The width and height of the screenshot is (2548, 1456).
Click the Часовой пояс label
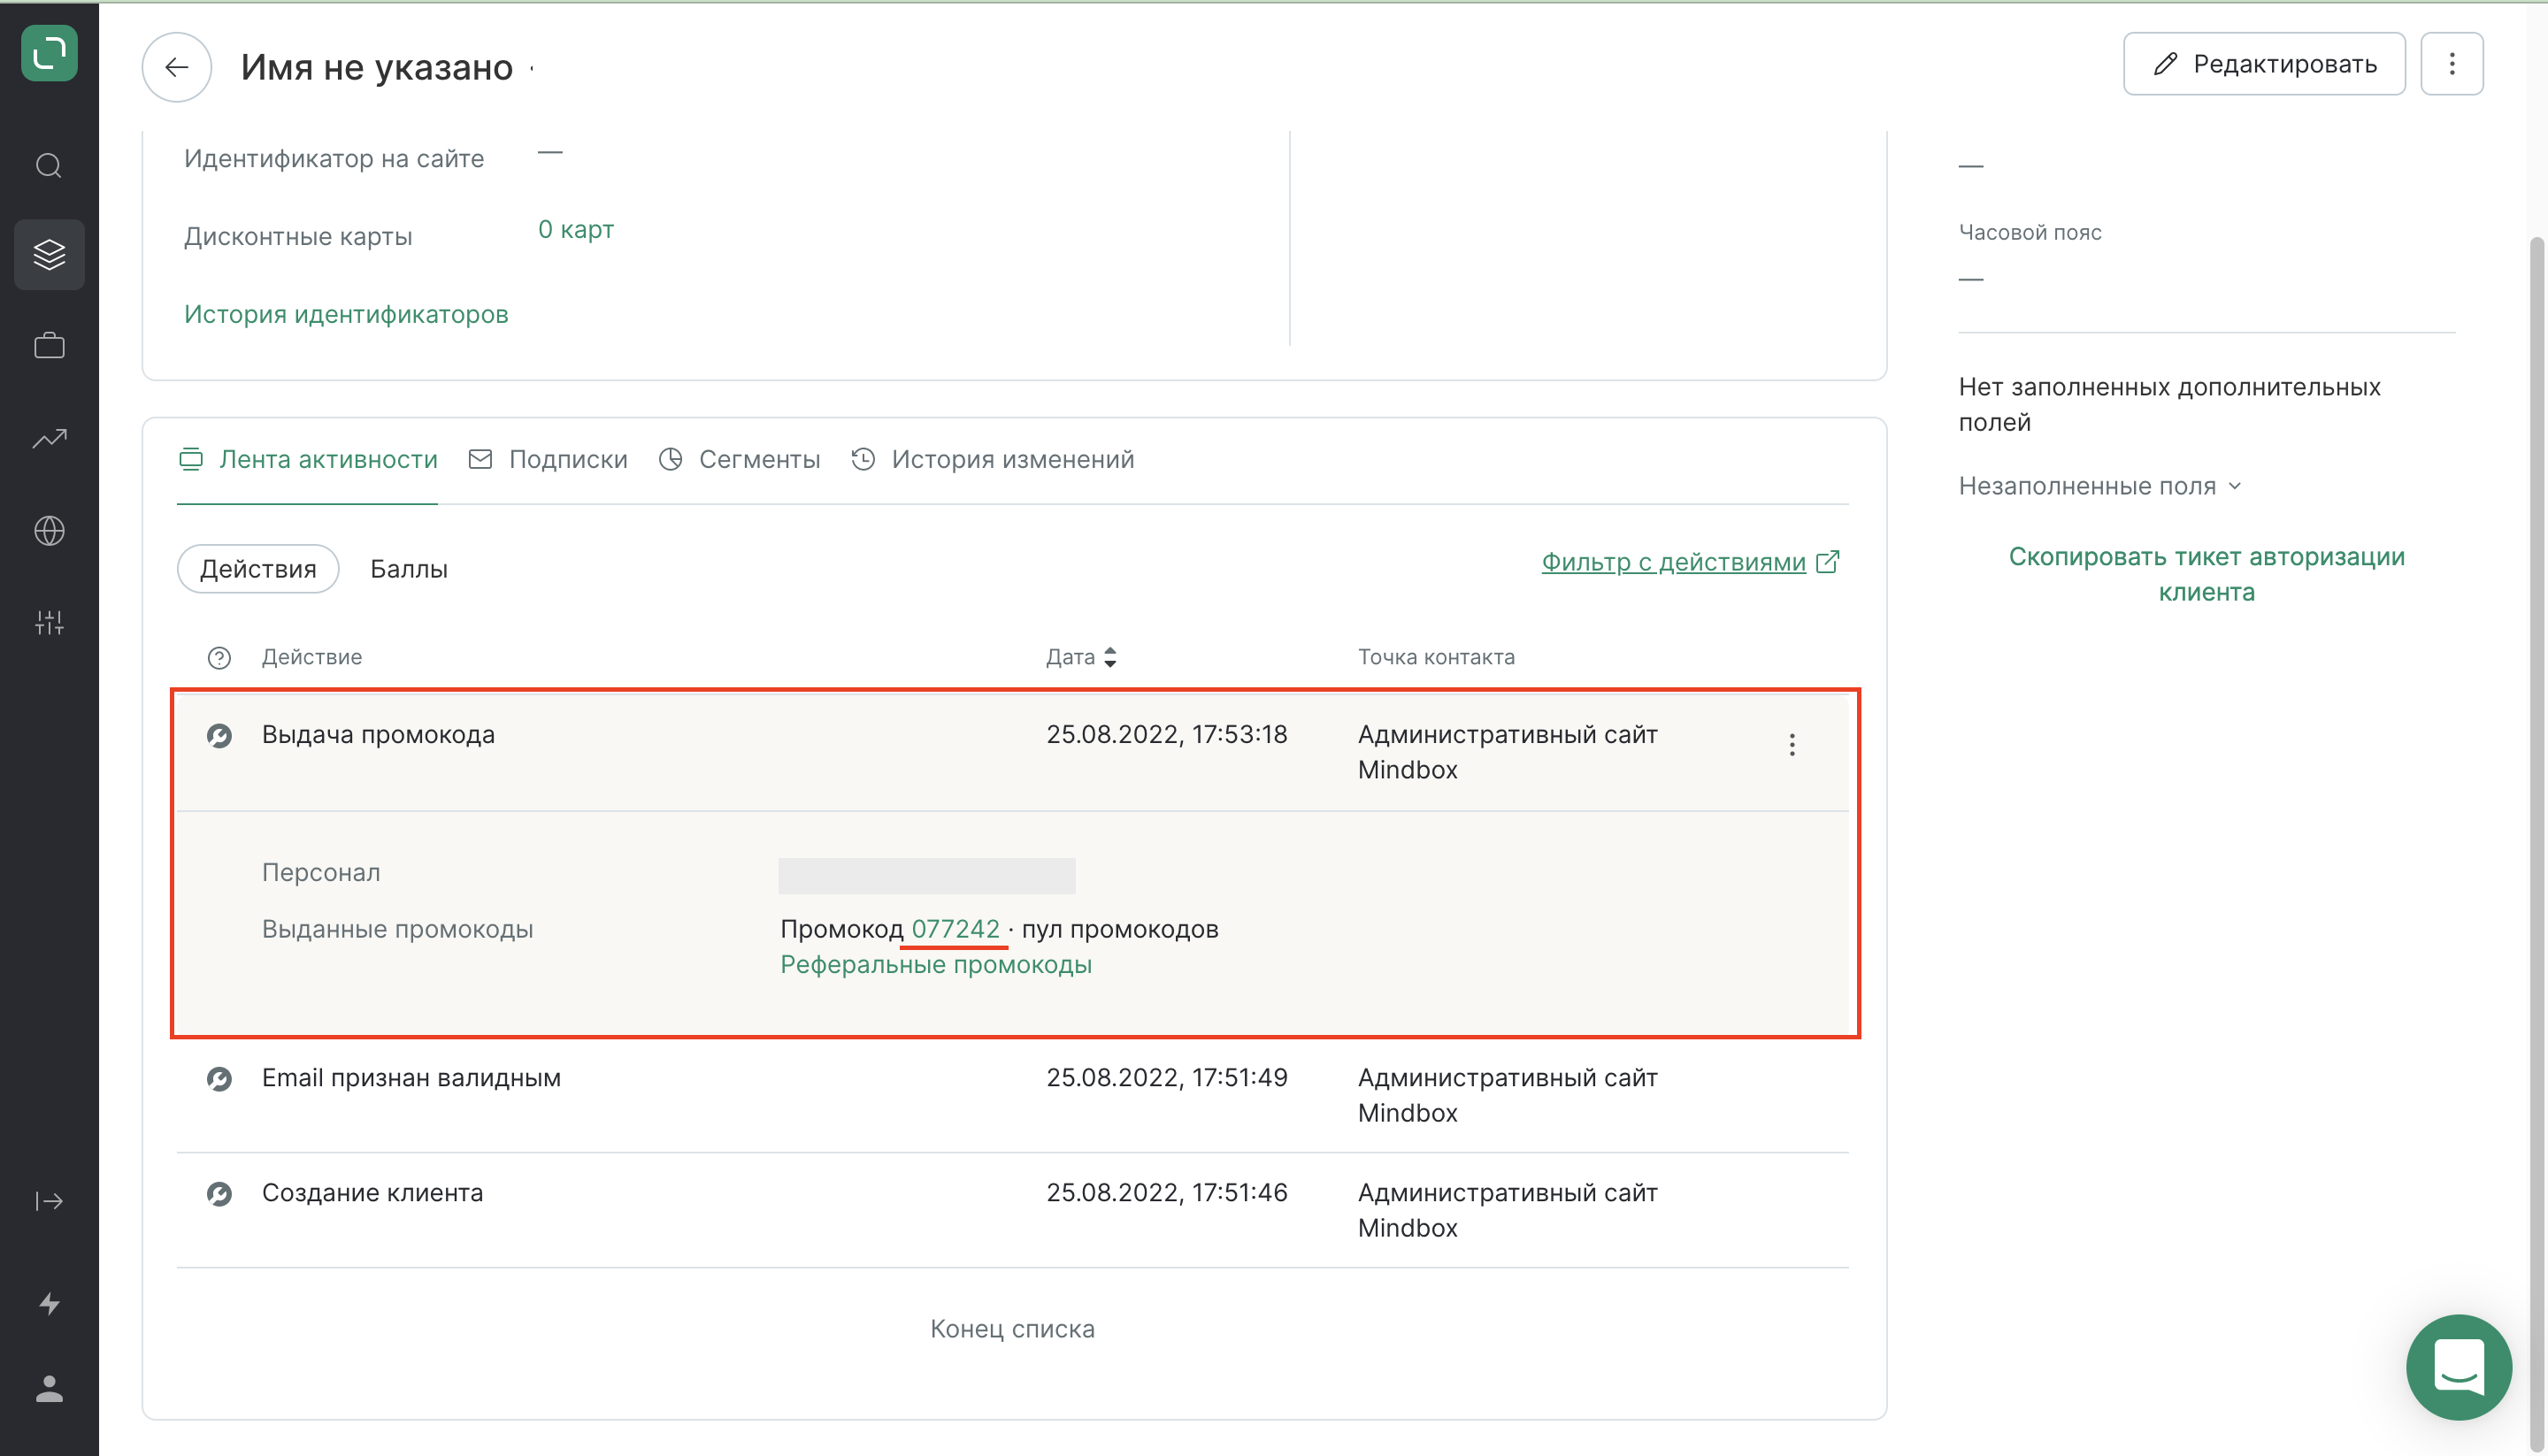pos(2030,233)
